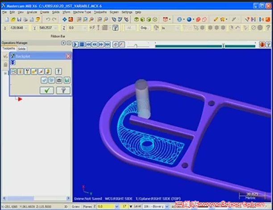Toggle quick verify shading in Backplot dialog
The height and width of the screenshot is (210, 273).
(48, 71)
